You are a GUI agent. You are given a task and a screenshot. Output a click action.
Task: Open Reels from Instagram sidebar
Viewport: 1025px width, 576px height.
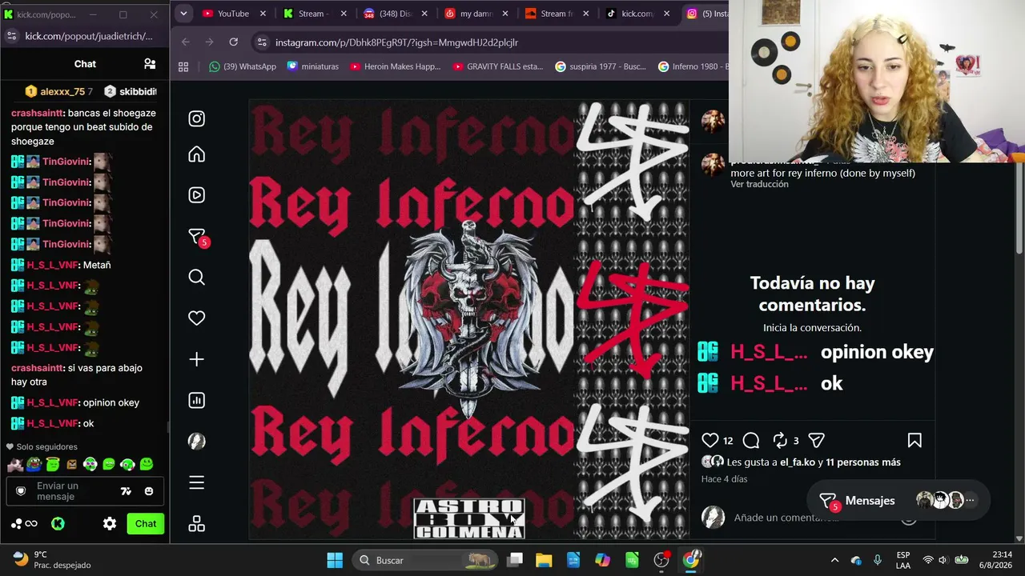[196, 195]
